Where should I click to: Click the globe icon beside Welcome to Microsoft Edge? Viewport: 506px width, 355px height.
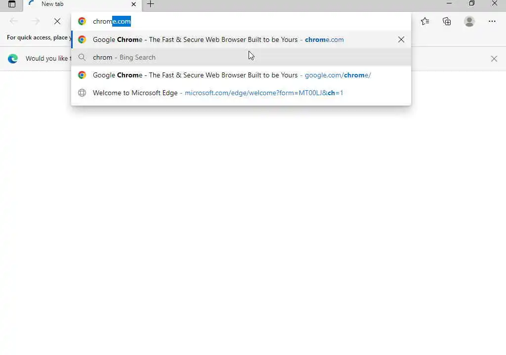(x=82, y=93)
